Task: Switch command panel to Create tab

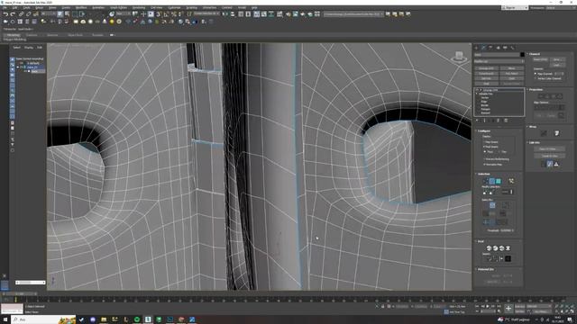Action: click(477, 48)
